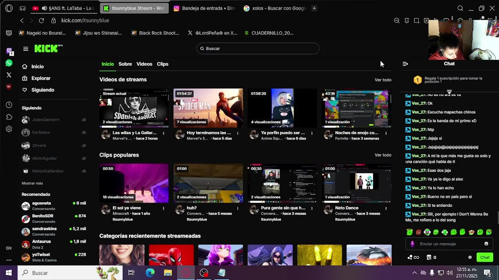Open chat settings gear
This screenshot has height=280, width=499.
(470, 257)
